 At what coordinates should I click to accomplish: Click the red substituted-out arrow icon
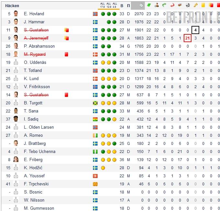[172, 6]
